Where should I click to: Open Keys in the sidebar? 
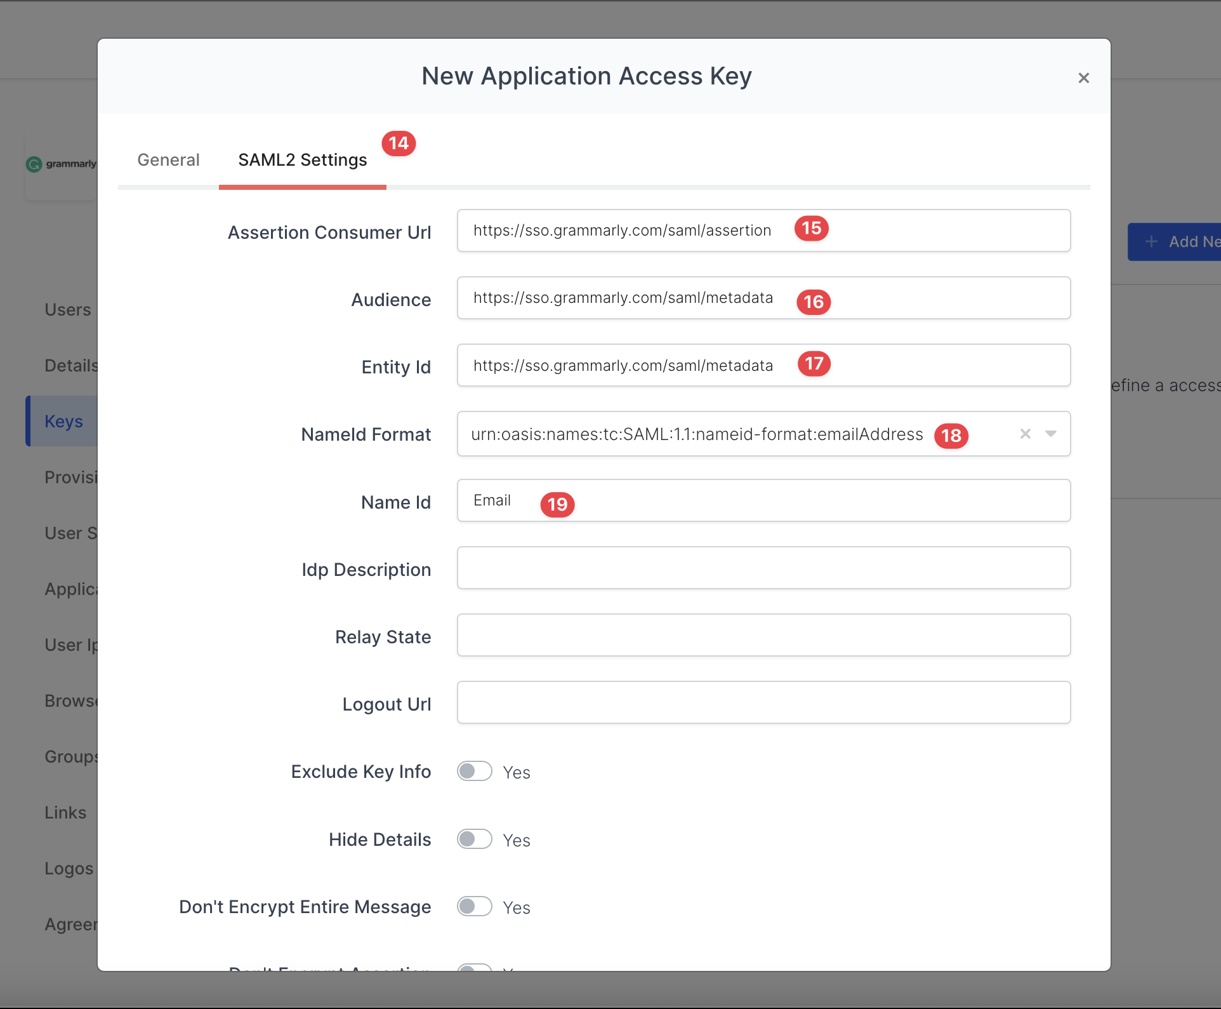[x=63, y=421]
